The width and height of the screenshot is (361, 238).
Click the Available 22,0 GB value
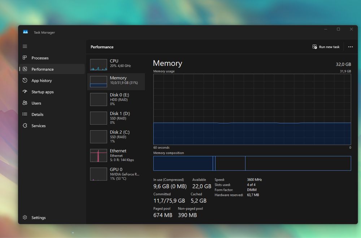tap(202, 186)
